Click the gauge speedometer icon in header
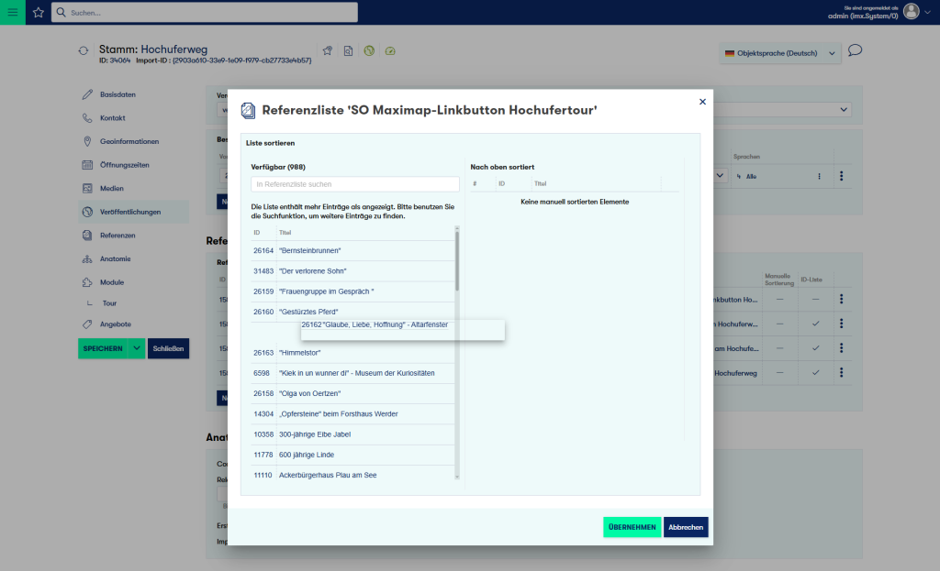The width and height of the screenshot is (940, 571). tap(390, 51)
